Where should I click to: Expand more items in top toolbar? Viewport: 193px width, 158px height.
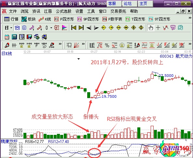tap(190, 18)
